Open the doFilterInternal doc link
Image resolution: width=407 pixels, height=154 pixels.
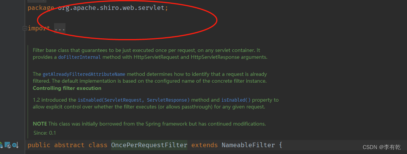coord(79,57)
